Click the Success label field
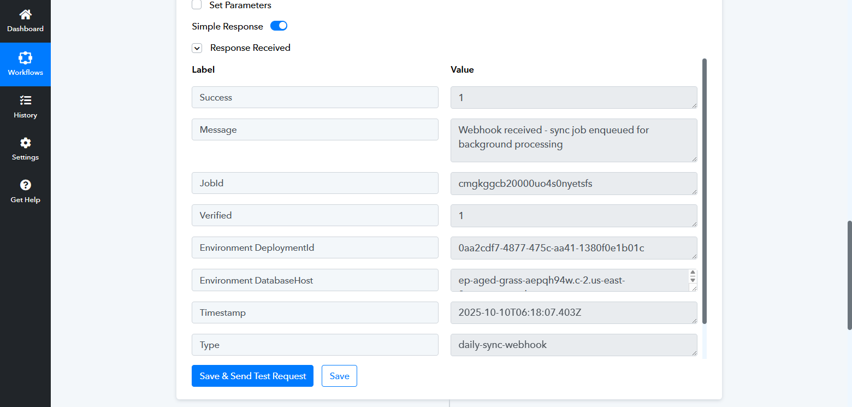 pyautogui.click(x=315, y=97)
